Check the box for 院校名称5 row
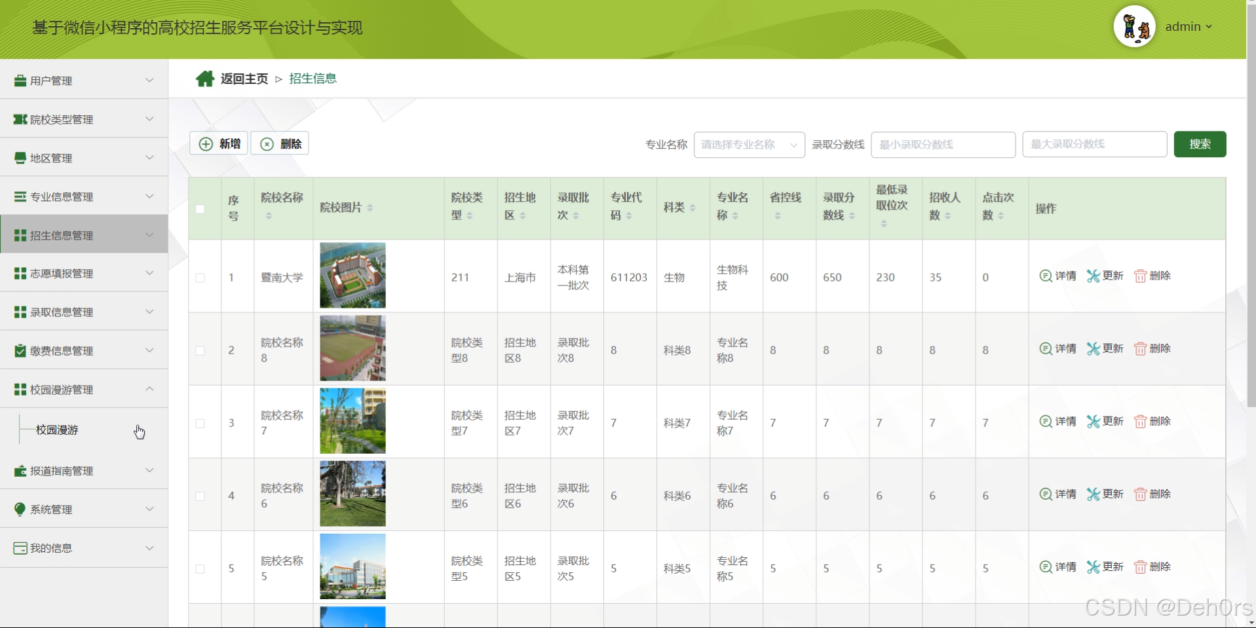This screenshot has height=628, width=1256. [x=200, y=568]
